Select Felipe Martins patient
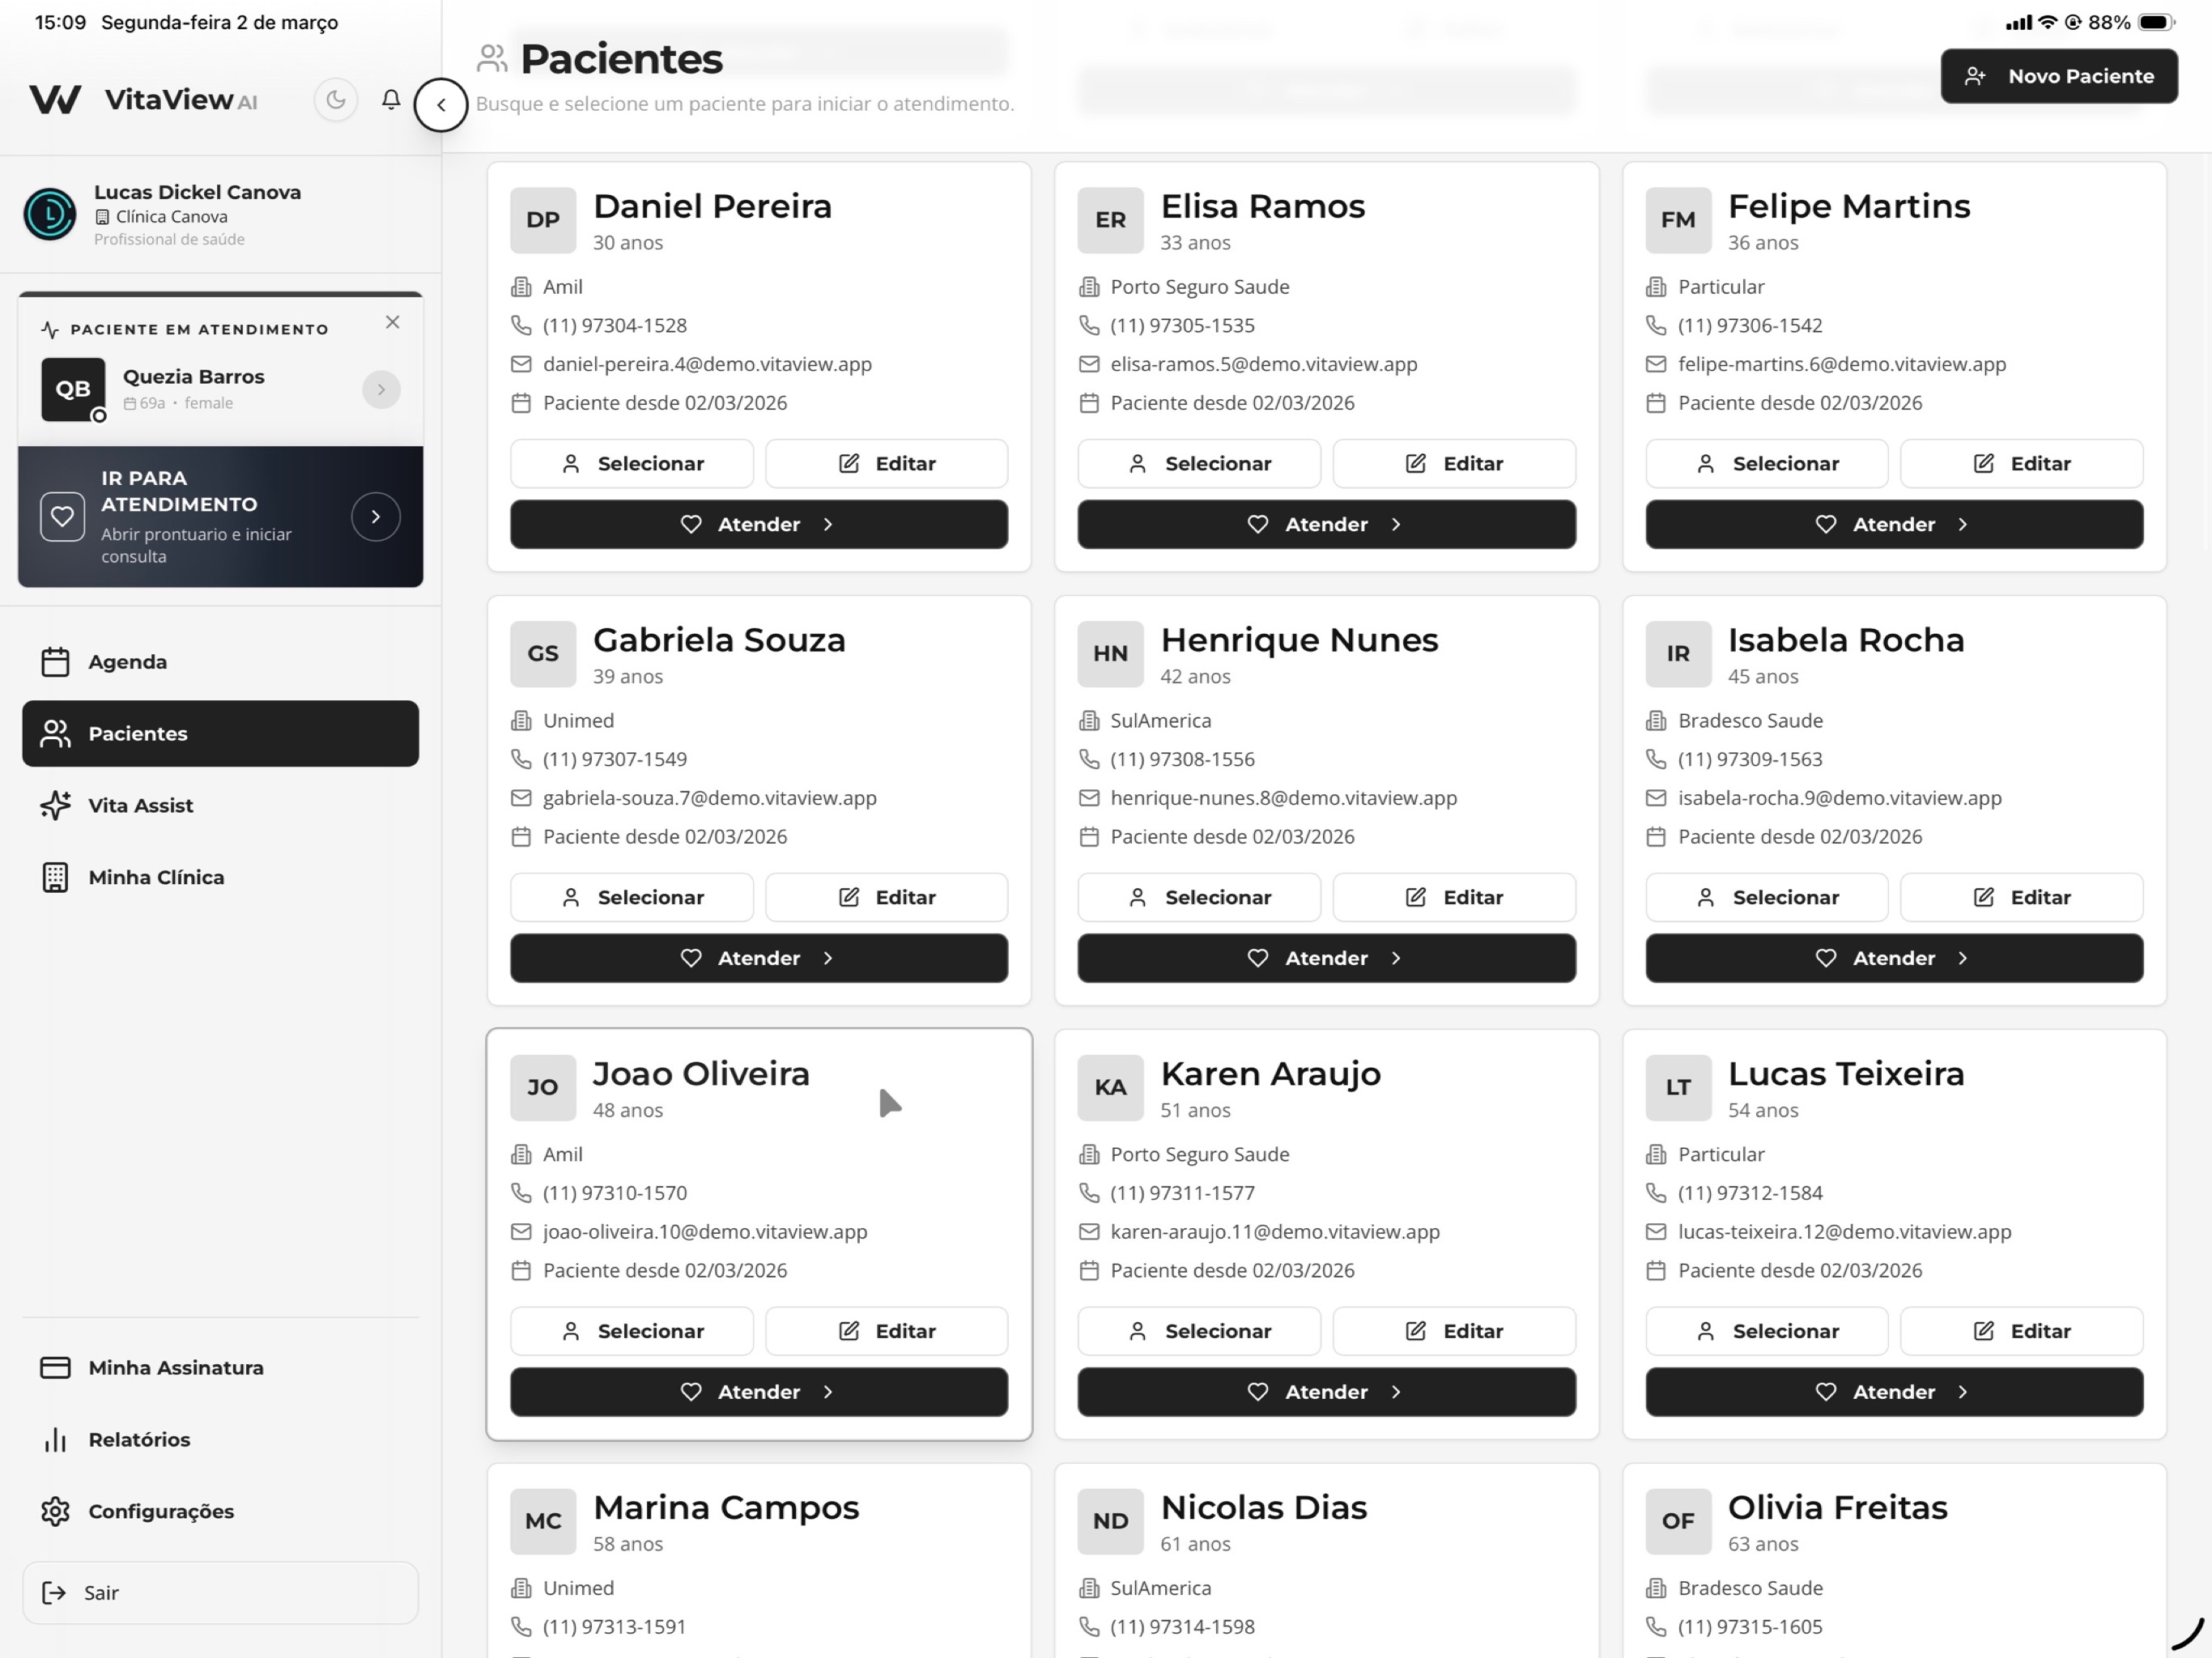Viewport: 2212px width, 1658px height. (1767, 464)
